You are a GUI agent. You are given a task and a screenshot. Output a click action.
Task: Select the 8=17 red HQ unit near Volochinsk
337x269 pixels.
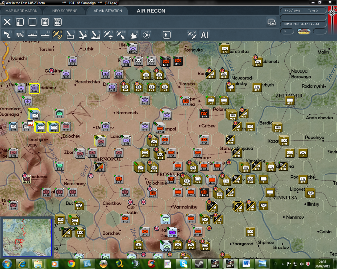[153, 193]
